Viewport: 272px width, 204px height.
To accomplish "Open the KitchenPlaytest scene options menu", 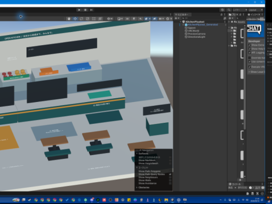I will [225, 22].
